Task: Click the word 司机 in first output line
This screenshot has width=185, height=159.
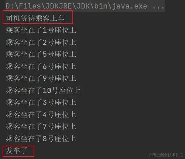Action: click(13, 18)
